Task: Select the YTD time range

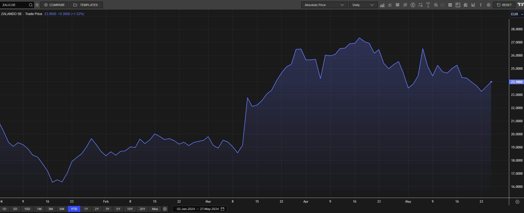Action: 74,209
